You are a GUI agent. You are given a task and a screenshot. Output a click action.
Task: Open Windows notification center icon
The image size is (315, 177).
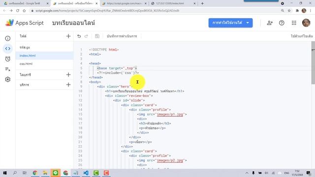309,173
